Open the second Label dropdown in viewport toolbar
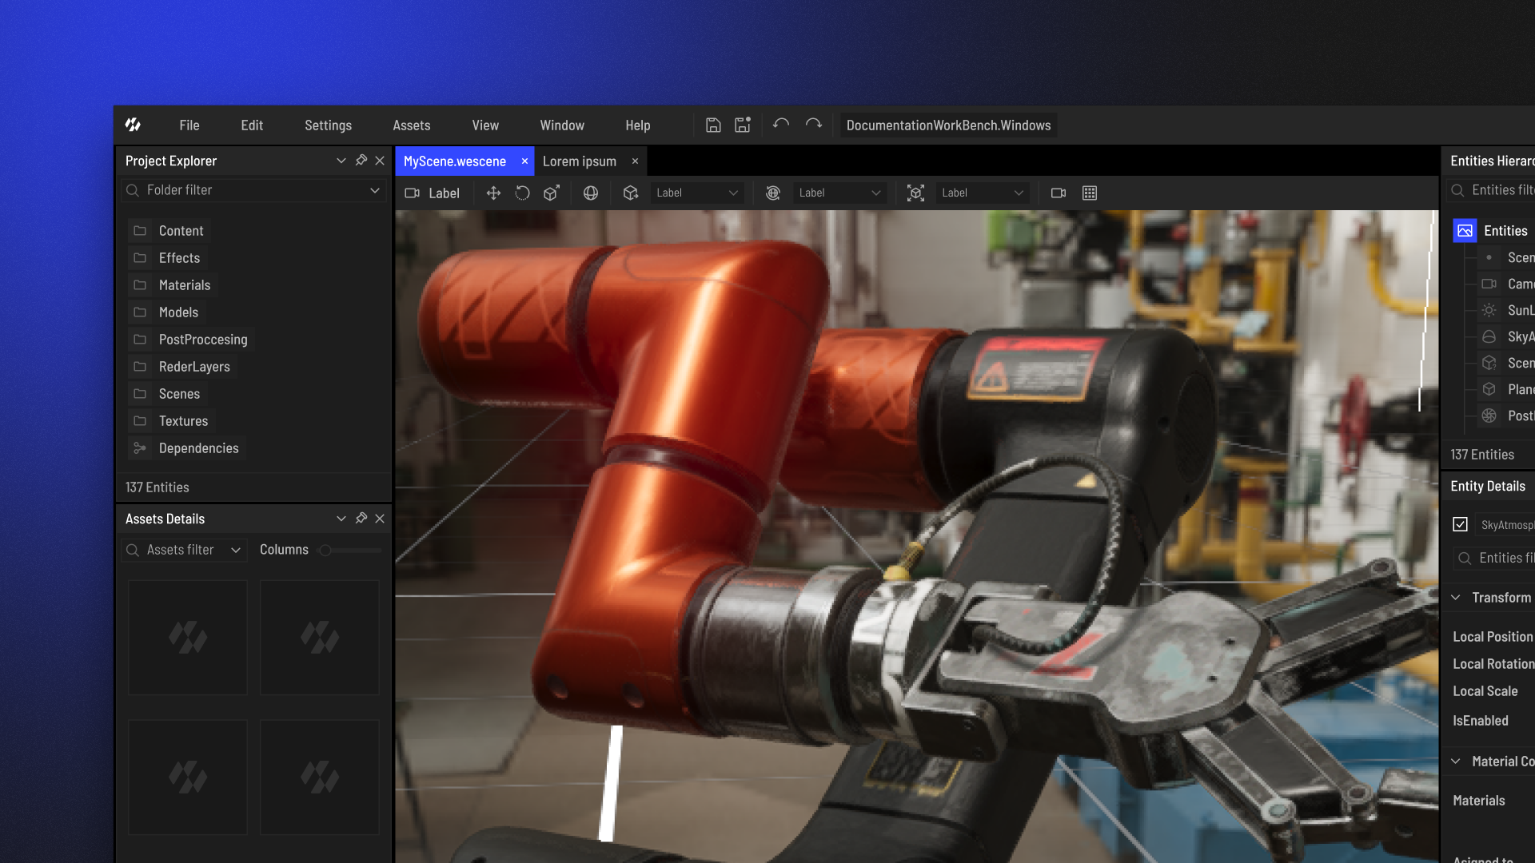 click(x=839, y=193)
